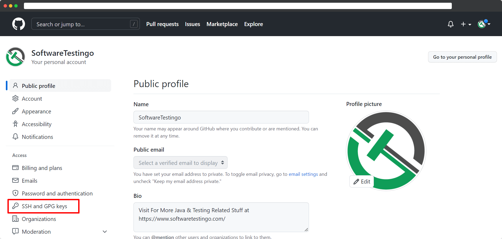
Task: Click the envelope icon beside Emails
Action: [x=15, y=180]
